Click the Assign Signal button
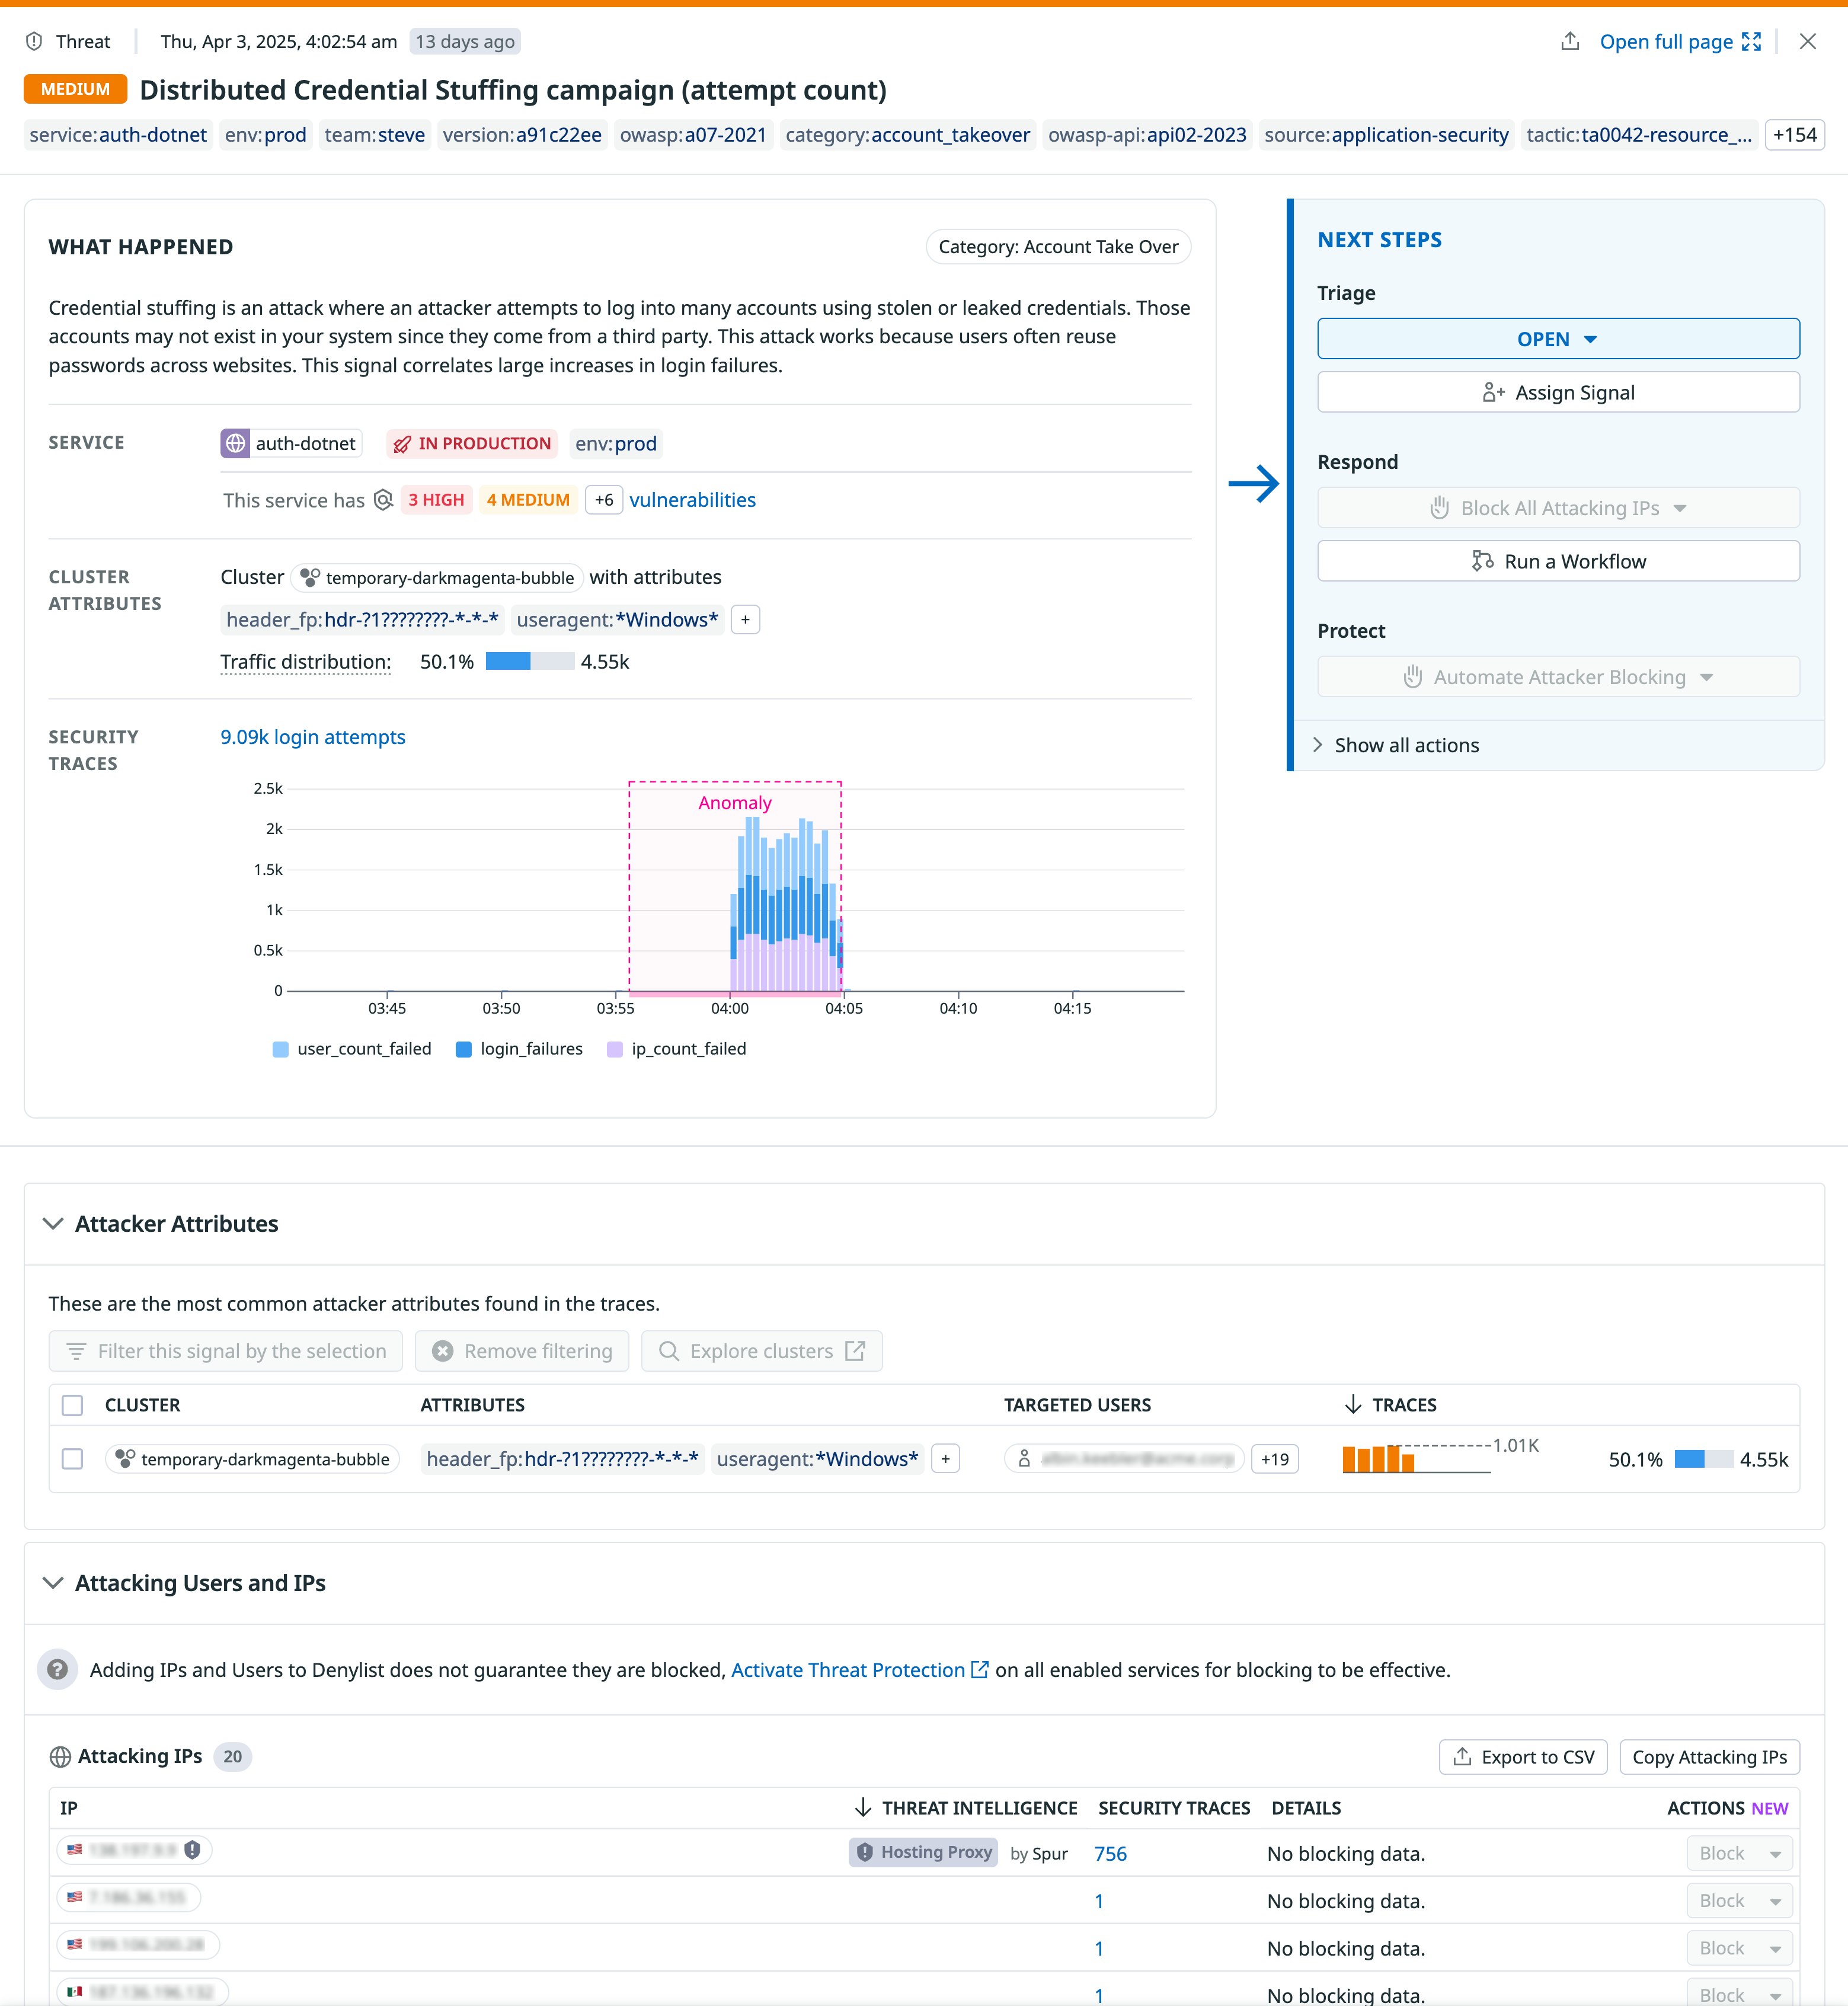This screenshot has height=2006, width=1848. (1558, 392)
